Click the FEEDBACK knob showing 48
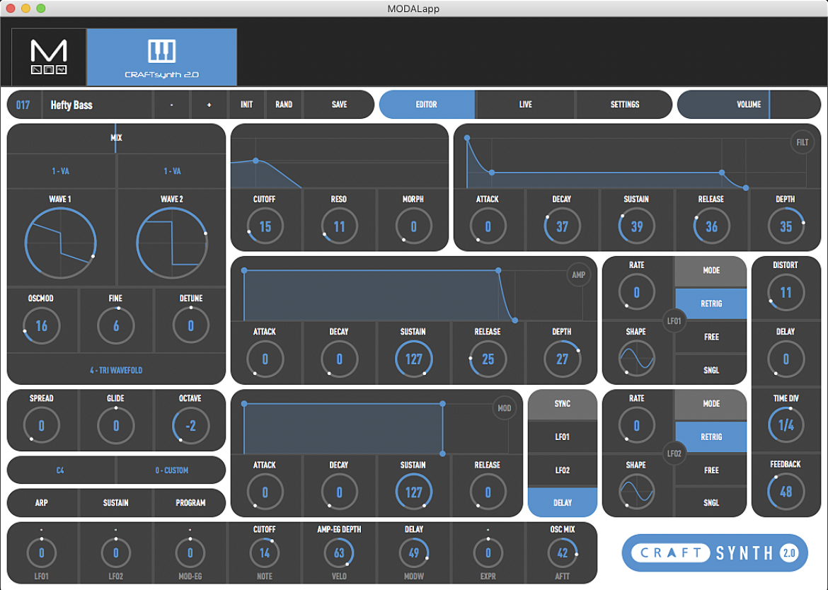This screenshot has height=590, width=828. point(786,492)
